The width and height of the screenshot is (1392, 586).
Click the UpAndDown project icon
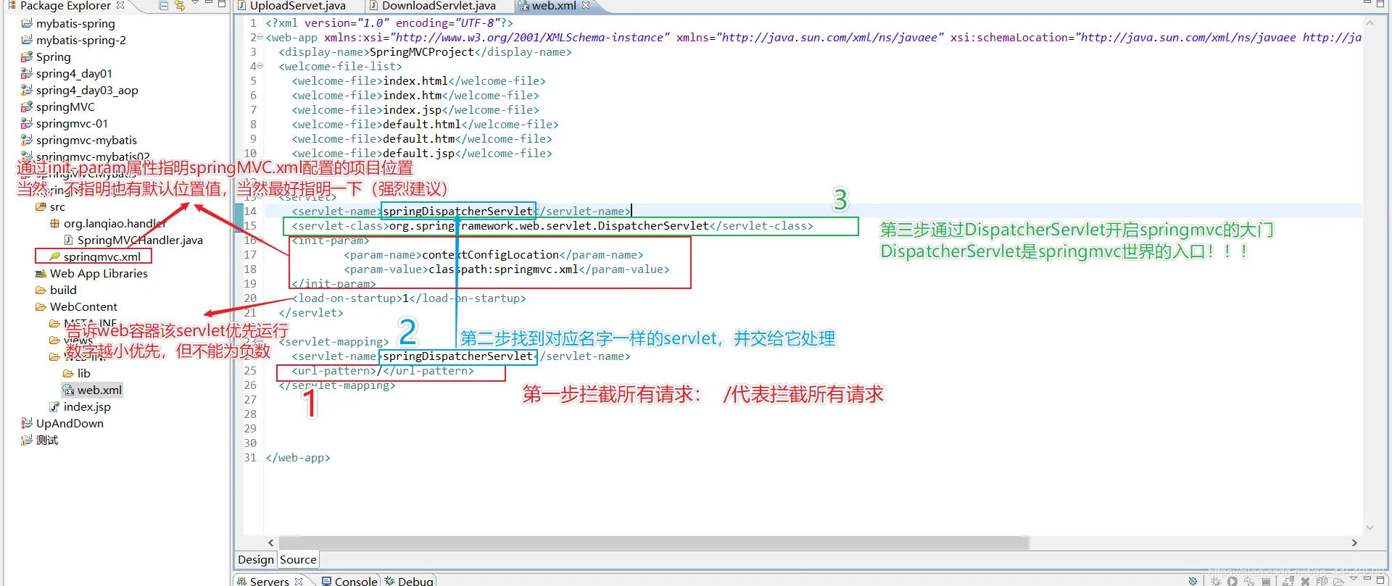coord(27,423)
